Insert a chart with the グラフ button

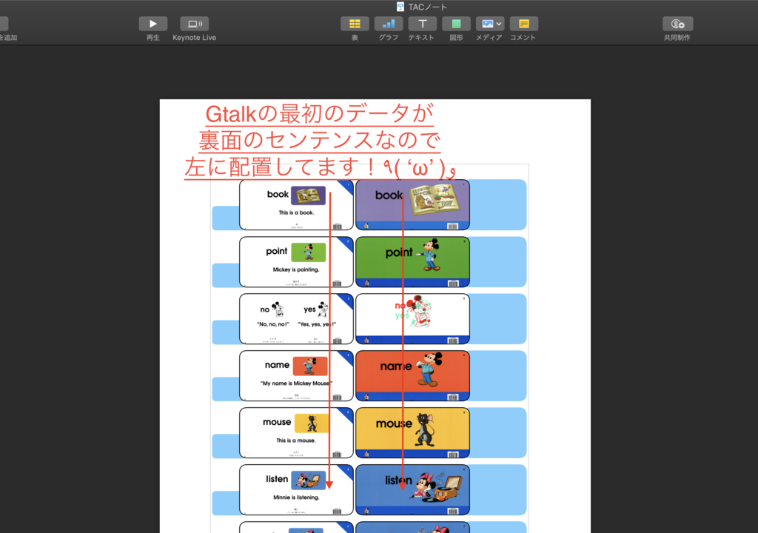[389, 24]
